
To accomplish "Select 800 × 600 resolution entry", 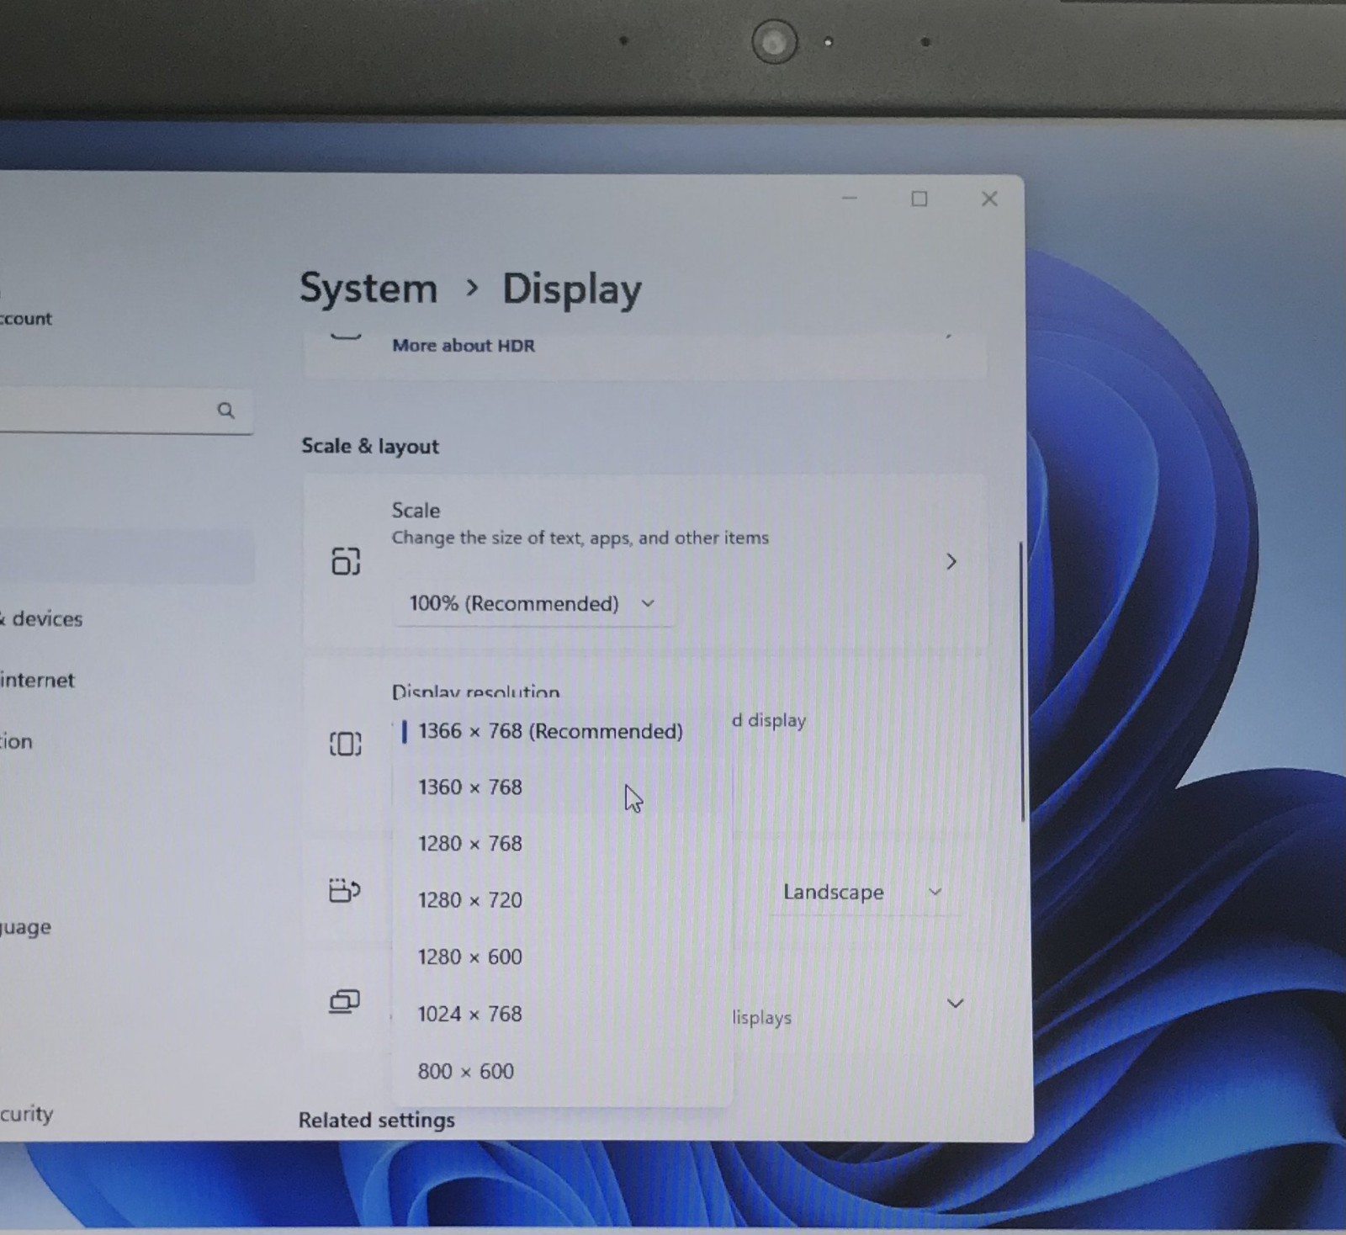I will pyautogui.click(x=561, y=1072).
